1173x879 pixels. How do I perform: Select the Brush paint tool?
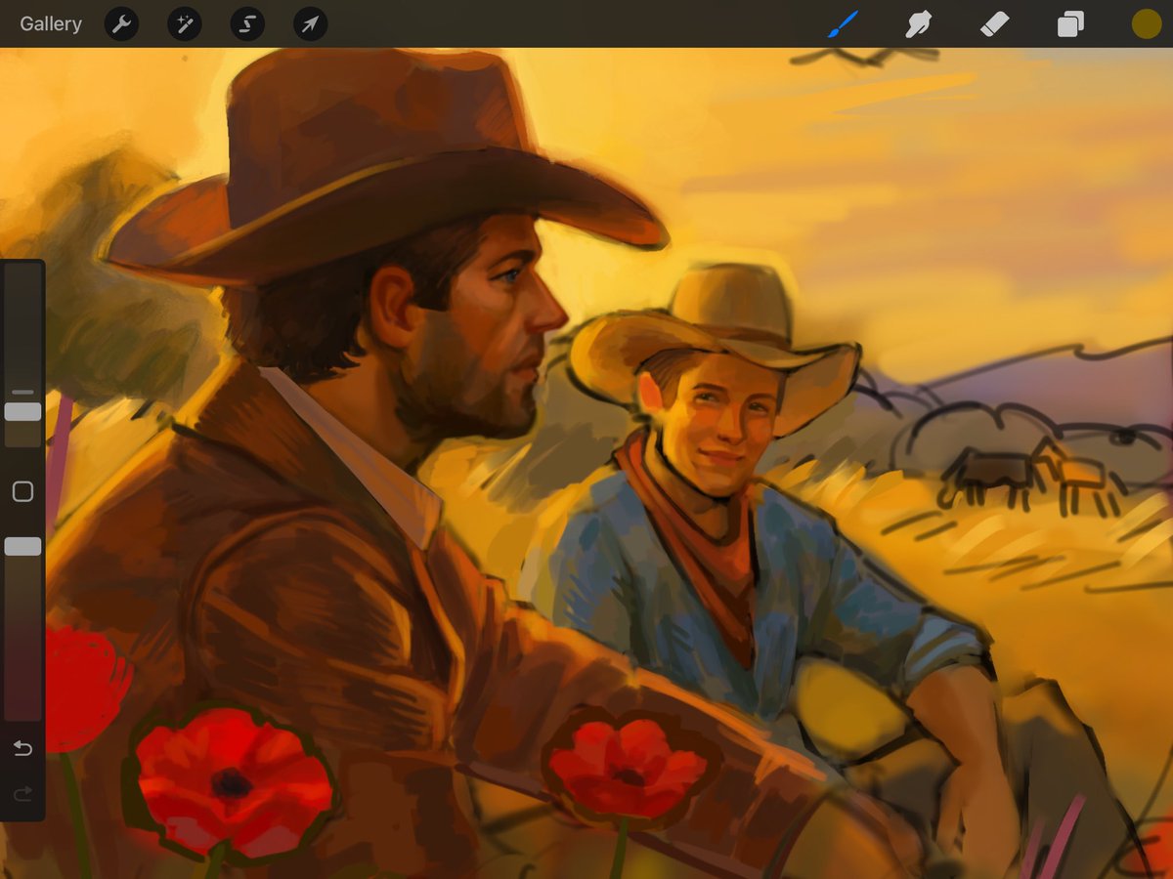point(843,24)
